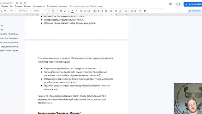Click the present/meeting icon button

(x=178, y=4)
